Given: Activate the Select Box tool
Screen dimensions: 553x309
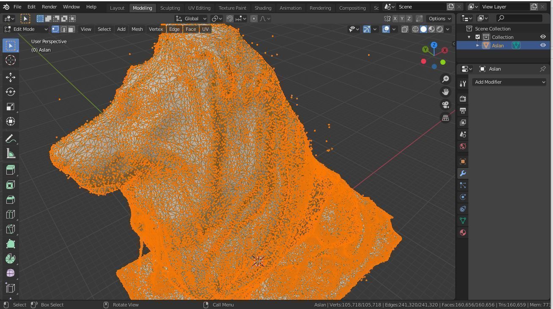Looking at the screenshot, I should click(x=11, y=45).
